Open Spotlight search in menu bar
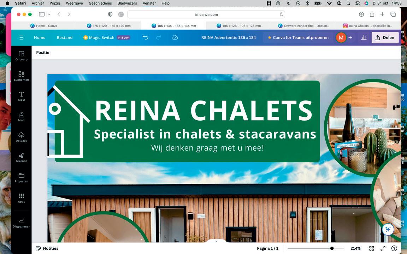Image resolution: width=407 pixels, height=254 pixels. coord(348,3)
